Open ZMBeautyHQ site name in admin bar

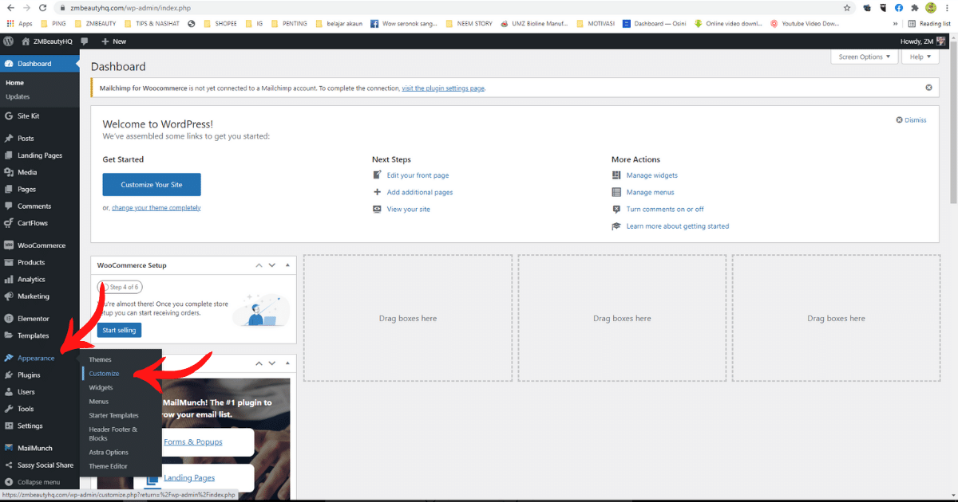(47, 41)
